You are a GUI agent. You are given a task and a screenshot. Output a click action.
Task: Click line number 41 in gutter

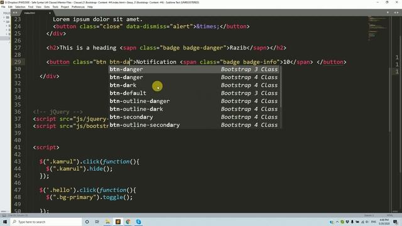[x=18, y=148]
